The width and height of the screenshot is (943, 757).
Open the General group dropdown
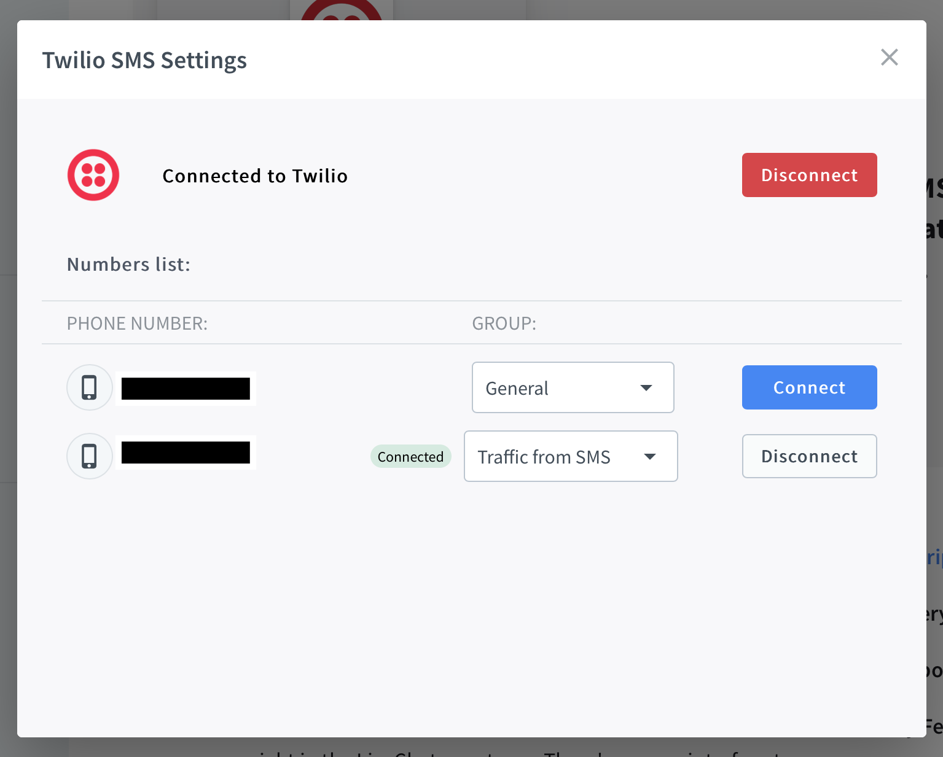573,387
